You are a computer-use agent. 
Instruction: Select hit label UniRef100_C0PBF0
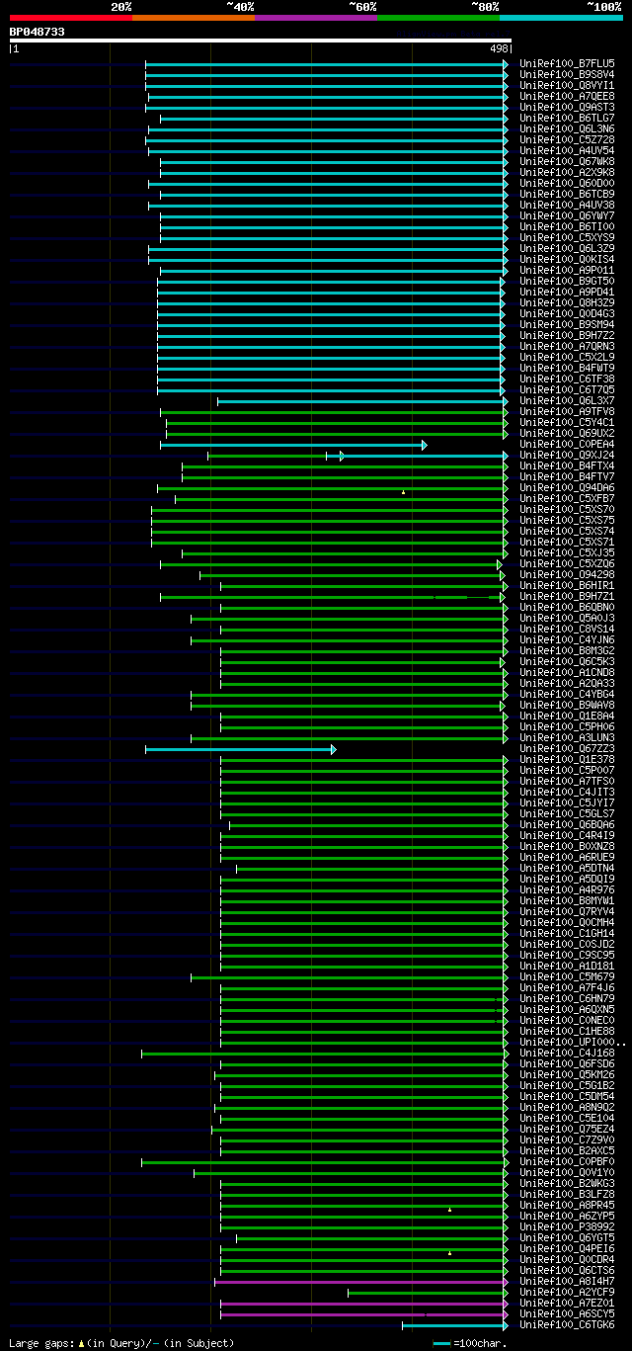coord(567,1162)
